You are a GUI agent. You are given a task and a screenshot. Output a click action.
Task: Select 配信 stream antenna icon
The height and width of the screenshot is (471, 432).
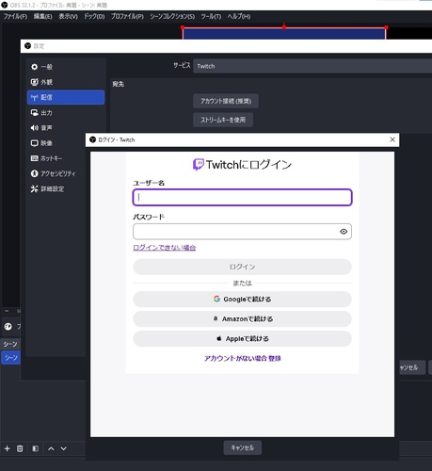34,97
